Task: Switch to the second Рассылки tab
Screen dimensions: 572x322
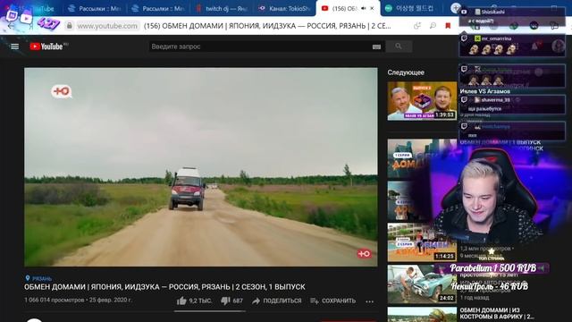Action: (x=158, y=8)
